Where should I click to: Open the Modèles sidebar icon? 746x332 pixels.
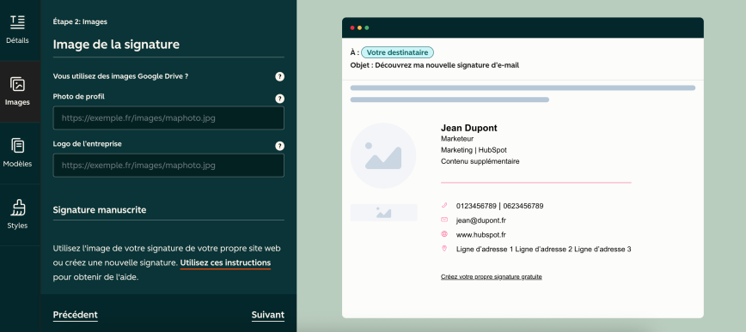coord(17,146)
